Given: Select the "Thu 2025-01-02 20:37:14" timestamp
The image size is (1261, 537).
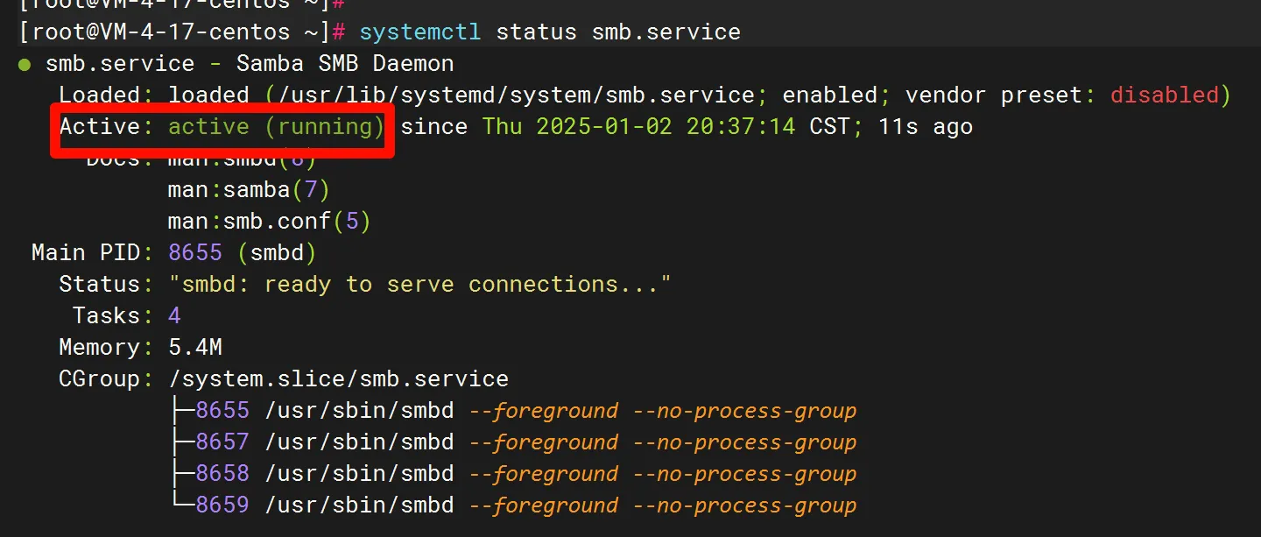Looking at the screenshot, I should tap(638, 127).
